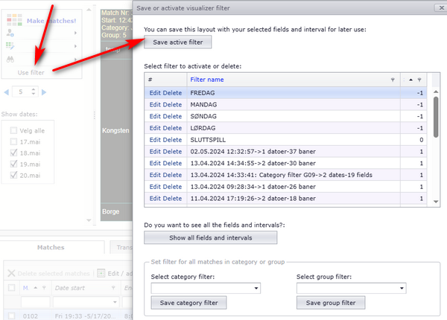Sort by the Filter name column header
The height and width of the screenshot is (320, 447).
pos(207,80)
